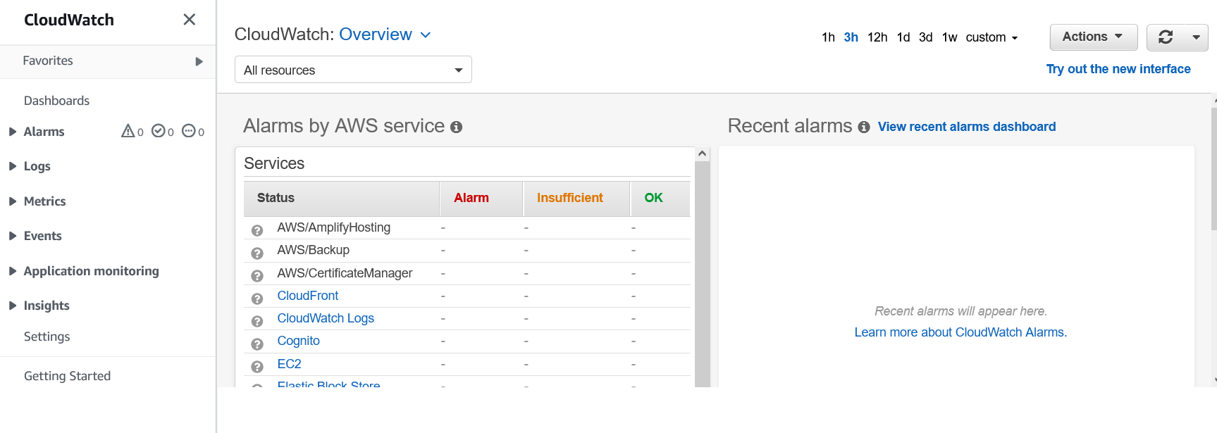This screenshot has height=433, width=1217.
Task: Expand the Insights section
Action: click(13, 306)
